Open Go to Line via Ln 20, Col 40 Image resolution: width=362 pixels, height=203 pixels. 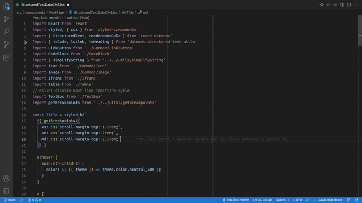coord(262,200)
